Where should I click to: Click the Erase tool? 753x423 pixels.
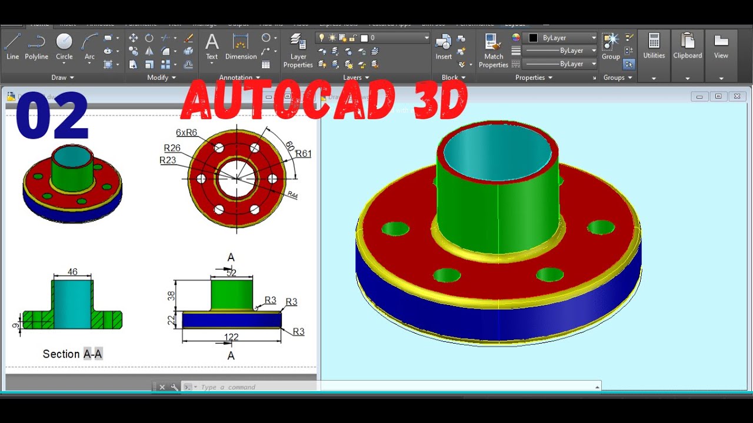(188, 38)
